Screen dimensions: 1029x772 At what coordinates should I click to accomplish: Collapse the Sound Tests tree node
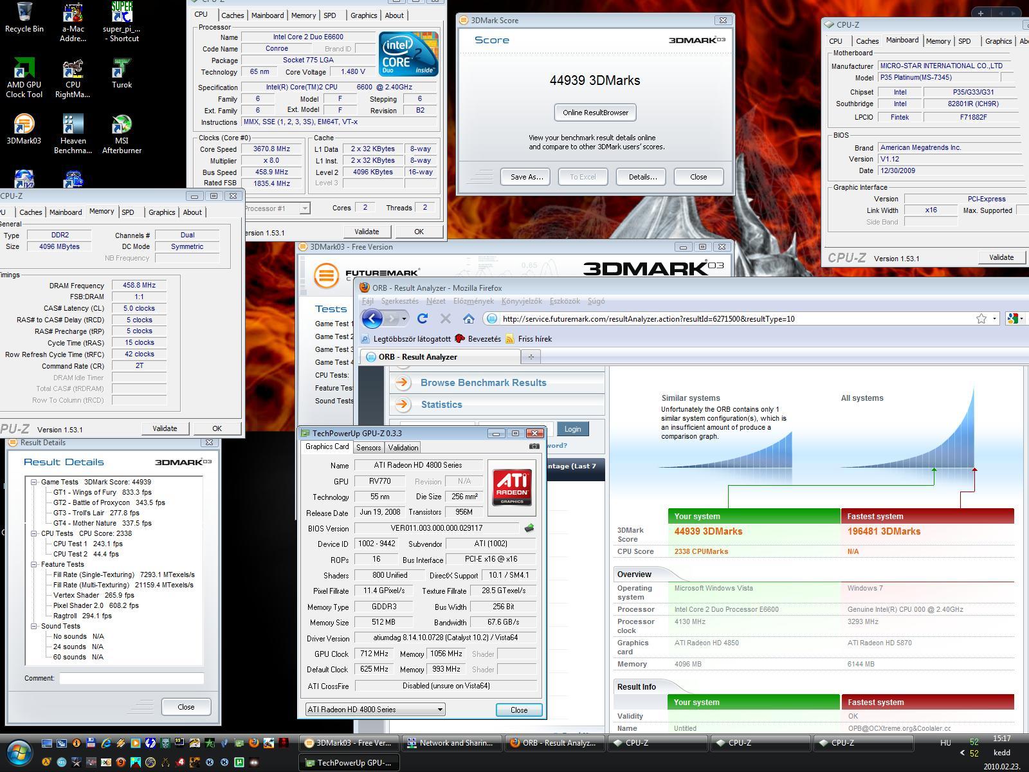(34, 626)
